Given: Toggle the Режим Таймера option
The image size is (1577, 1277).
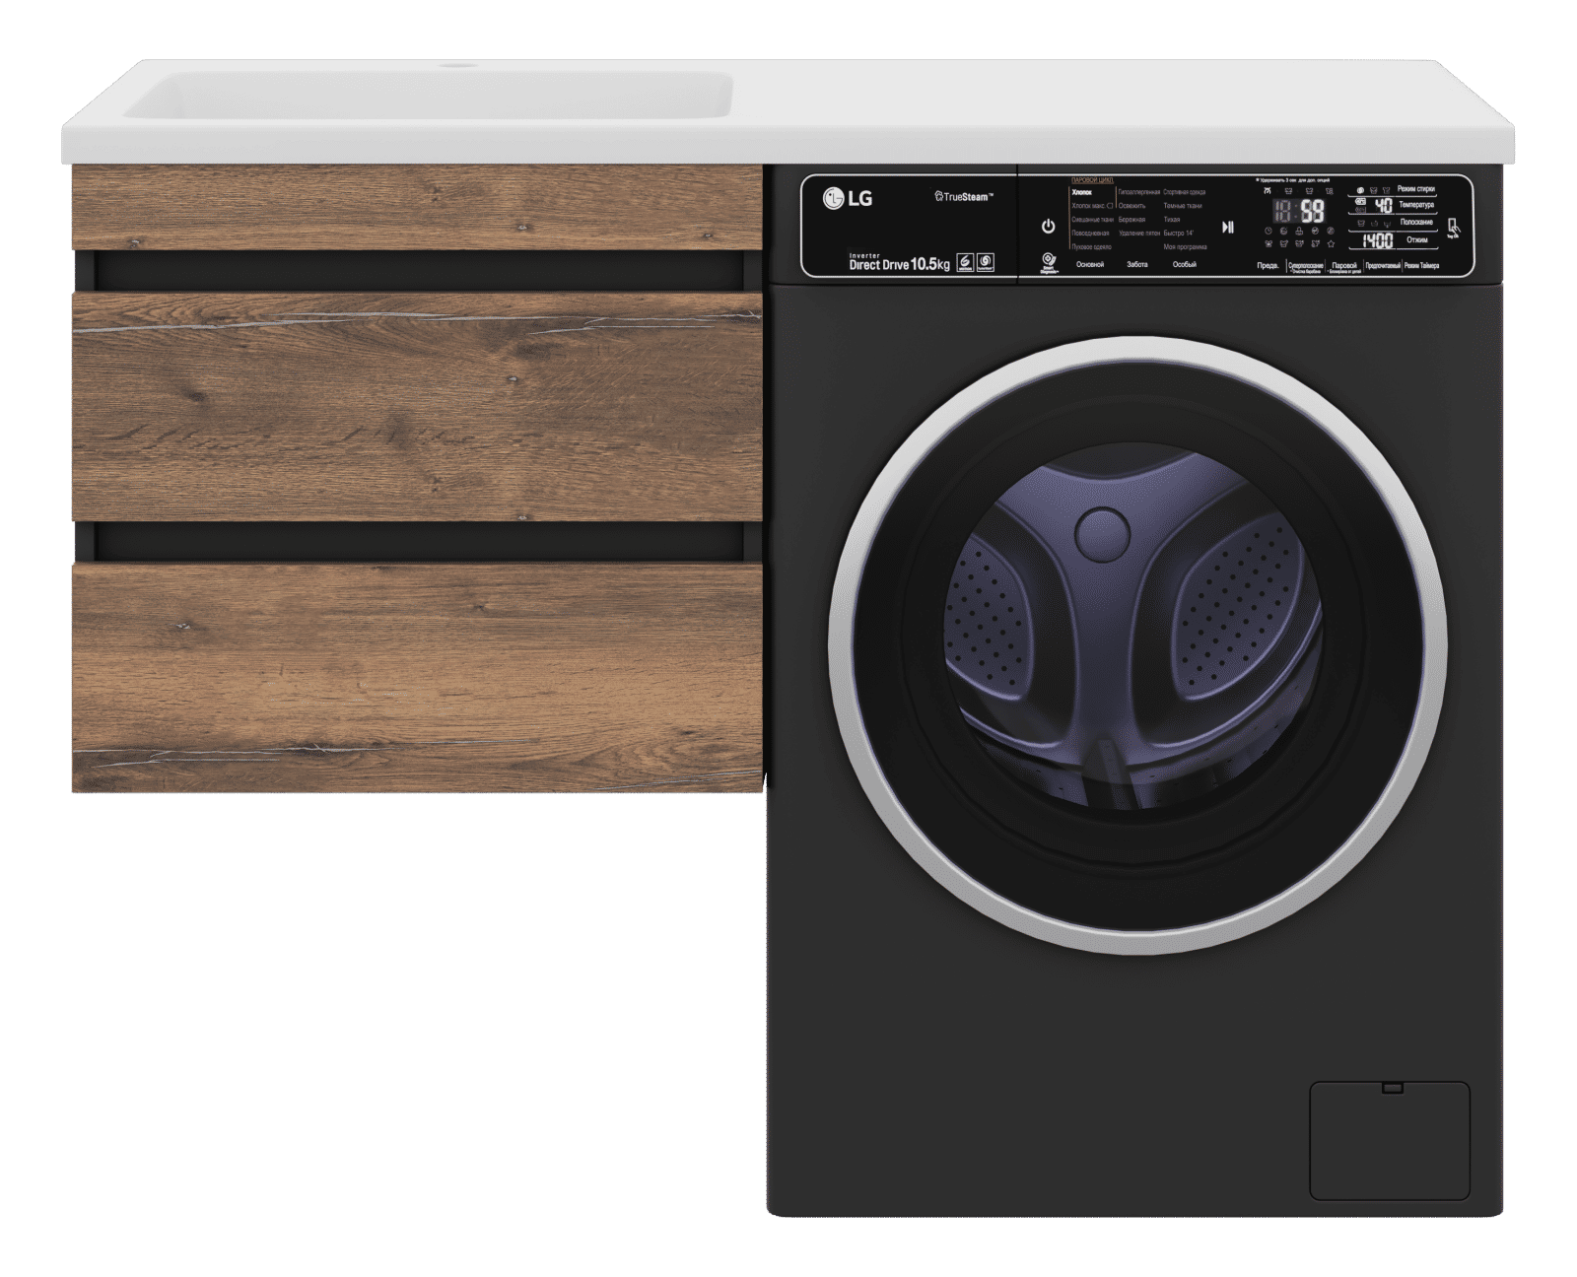Looking at the screenshot, I should 1421,266.
